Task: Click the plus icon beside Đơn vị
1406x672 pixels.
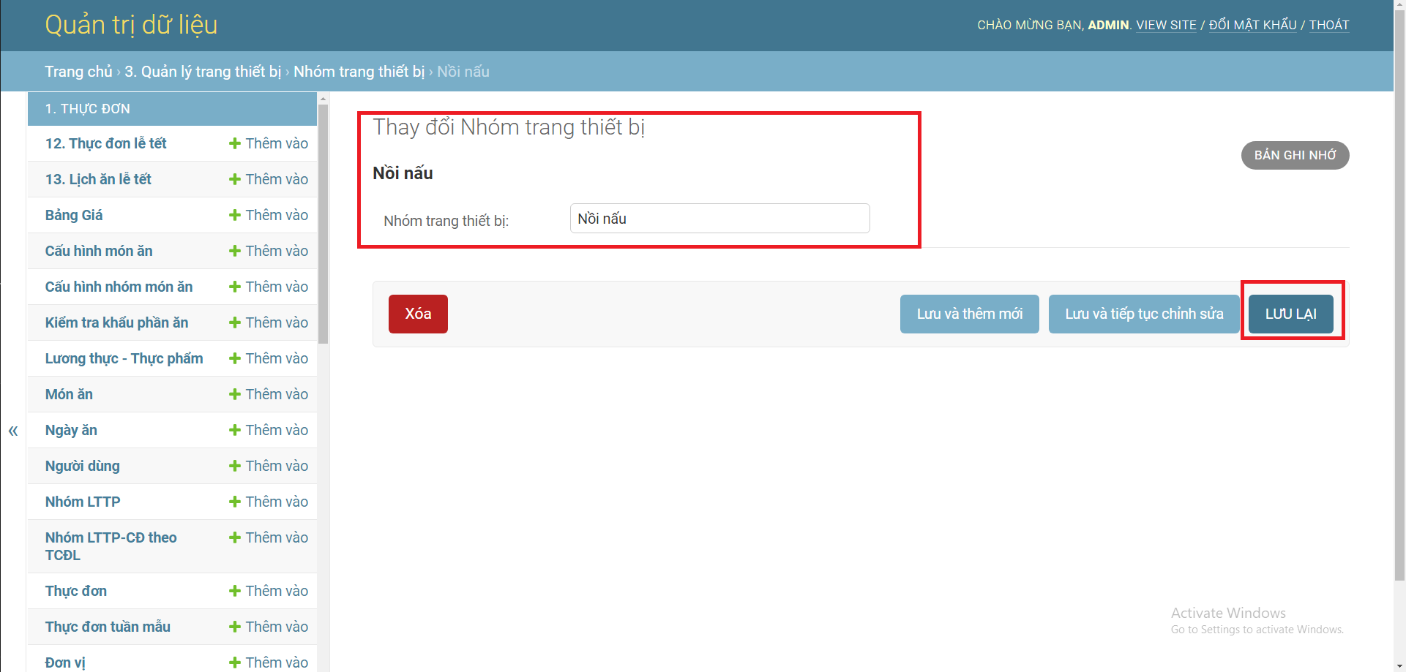Action: tap(234, 662)
